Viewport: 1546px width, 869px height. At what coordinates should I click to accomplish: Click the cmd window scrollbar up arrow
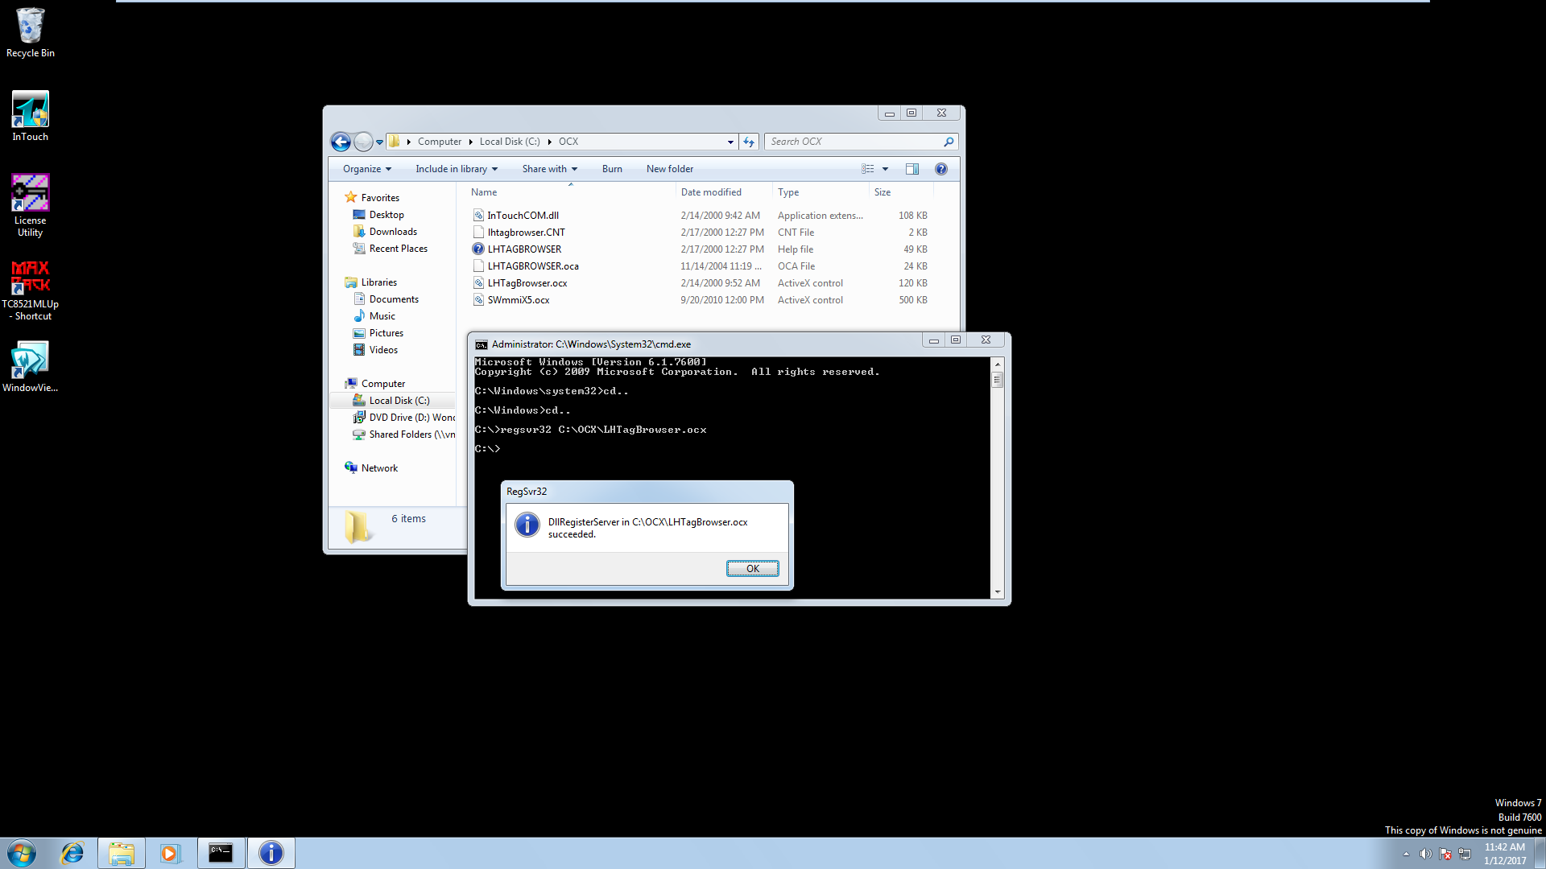click(998, 363)
